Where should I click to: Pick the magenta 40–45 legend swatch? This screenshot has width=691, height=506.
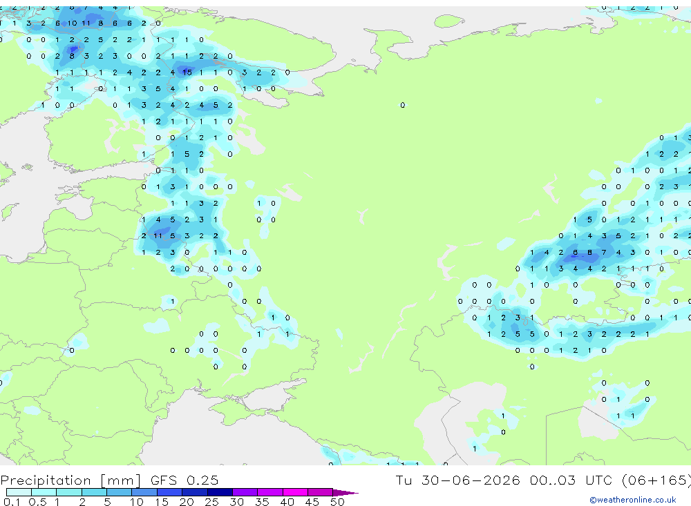click(x=295, y=492)
